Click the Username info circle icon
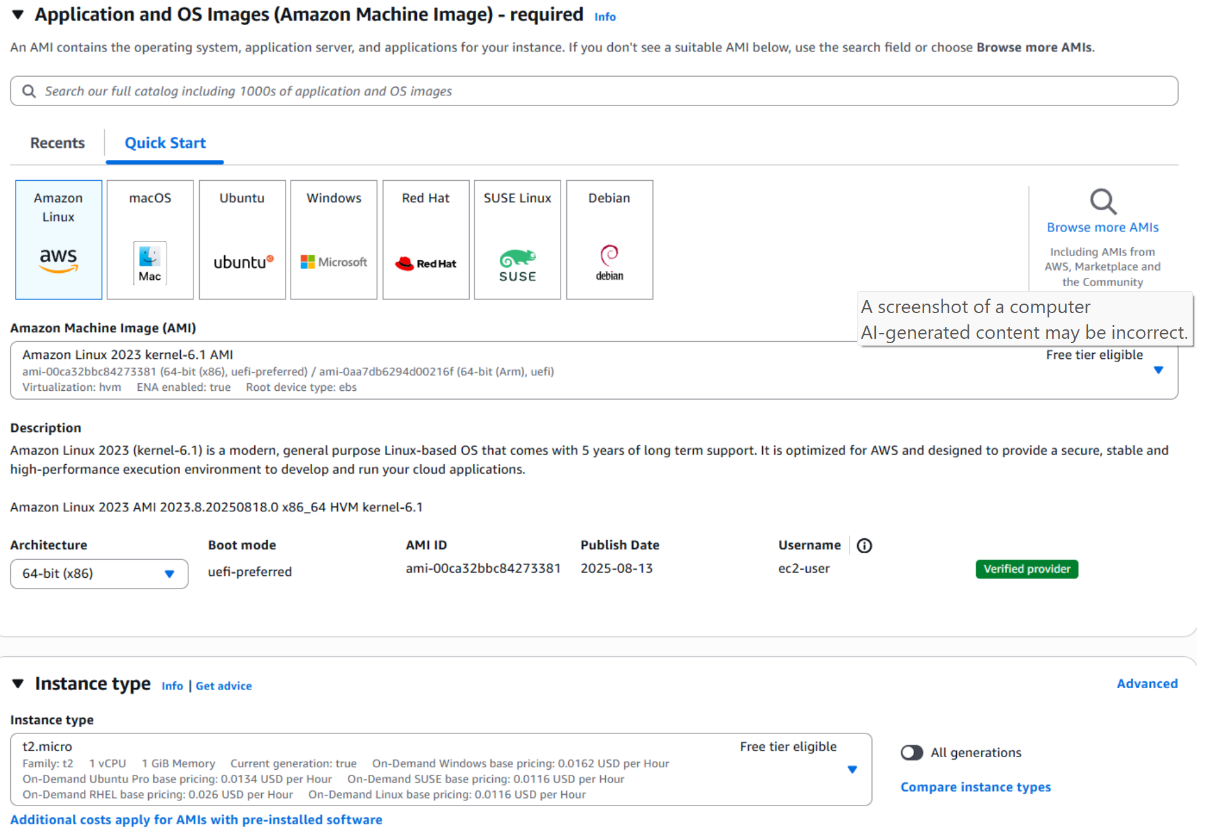Viewport: 1223px width, 835px height. 865,546
